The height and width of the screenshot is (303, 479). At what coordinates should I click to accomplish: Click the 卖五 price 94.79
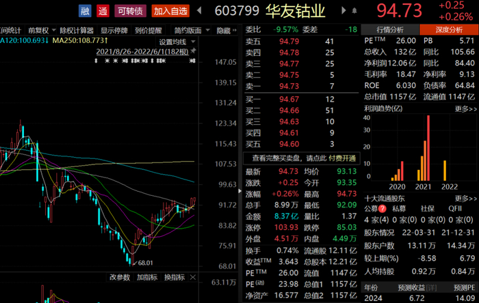289,42
